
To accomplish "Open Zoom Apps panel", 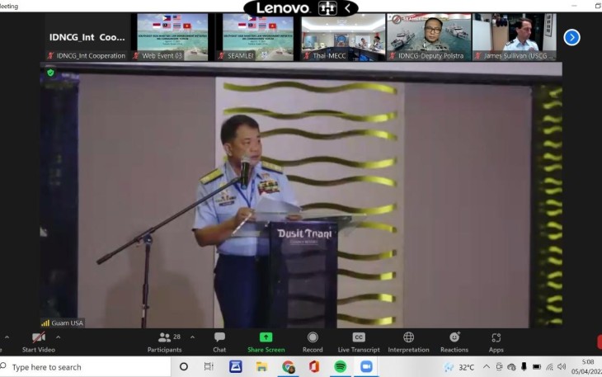I will pyautogui.click(x=496, y=342).
